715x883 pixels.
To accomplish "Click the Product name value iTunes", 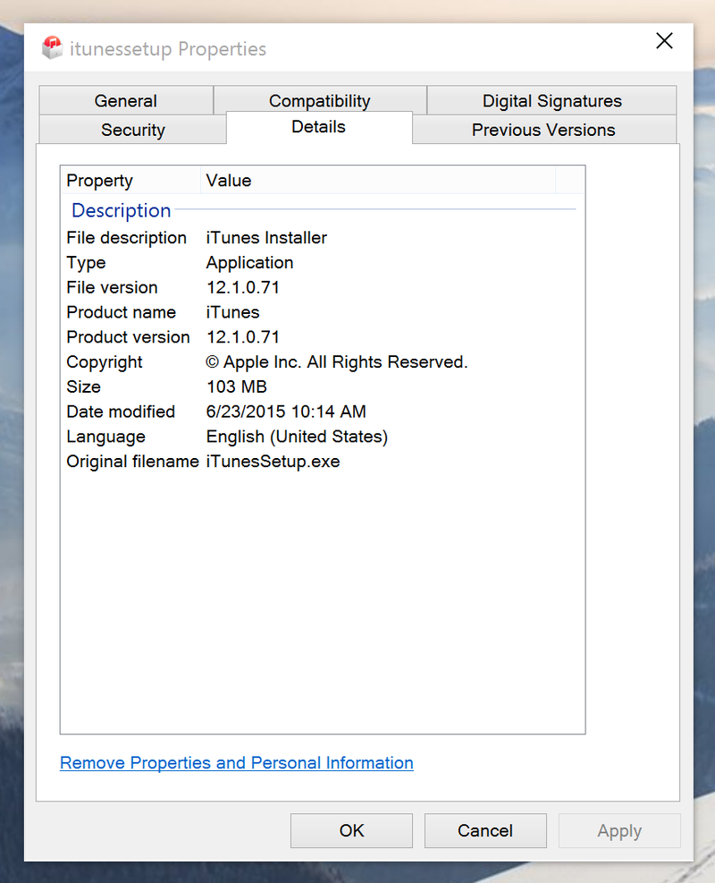I will point(233,312).
